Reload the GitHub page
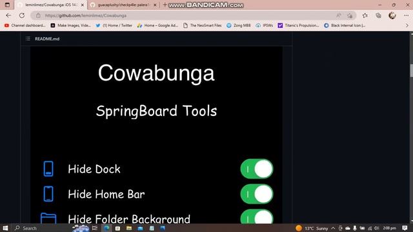This screenshot has width=413, height=232. pos(22,15)
